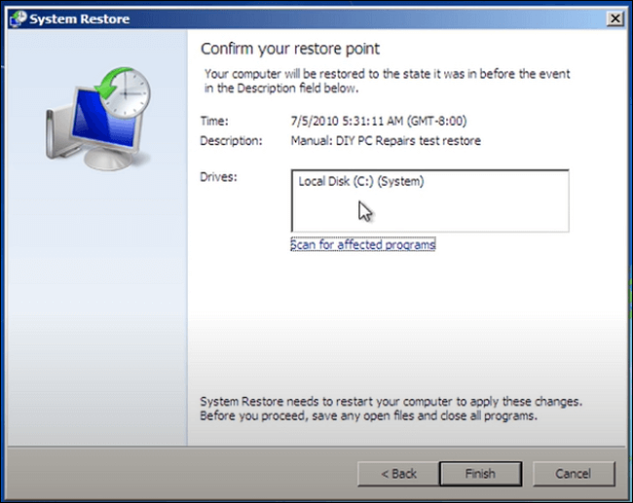
Task: Click the Manual: DIY PC Repairs description text
Action: click(x=386, y=141)
